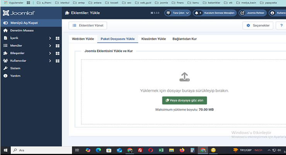286x155 pixels.
Task: Open Microsoft Store from taskbar
Action: pyautogui.click(x=109, y=150)
